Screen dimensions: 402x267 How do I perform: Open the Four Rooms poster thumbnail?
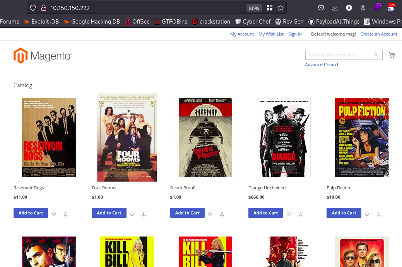(x=127, y=138)
